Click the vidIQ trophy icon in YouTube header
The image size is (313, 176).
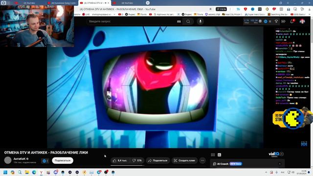(276, 22)
